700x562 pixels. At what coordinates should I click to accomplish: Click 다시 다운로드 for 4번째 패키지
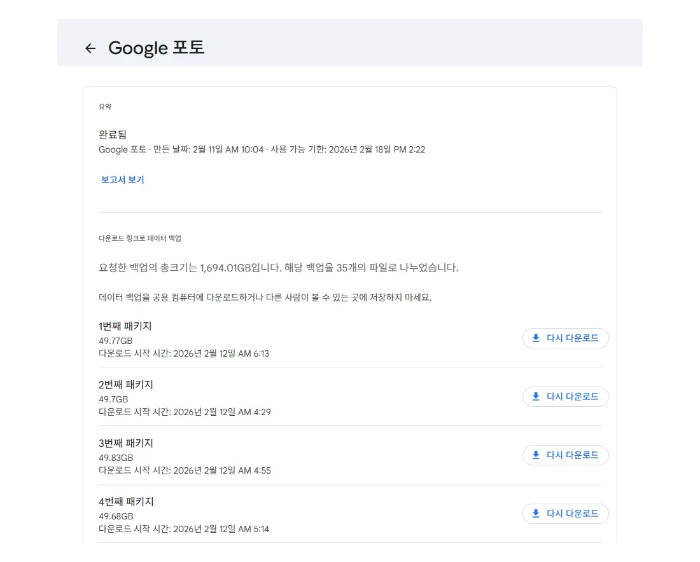tap(565, 514)
